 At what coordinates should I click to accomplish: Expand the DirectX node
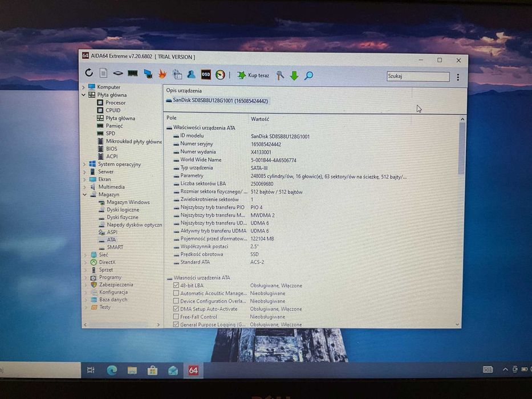pos(86,262)
